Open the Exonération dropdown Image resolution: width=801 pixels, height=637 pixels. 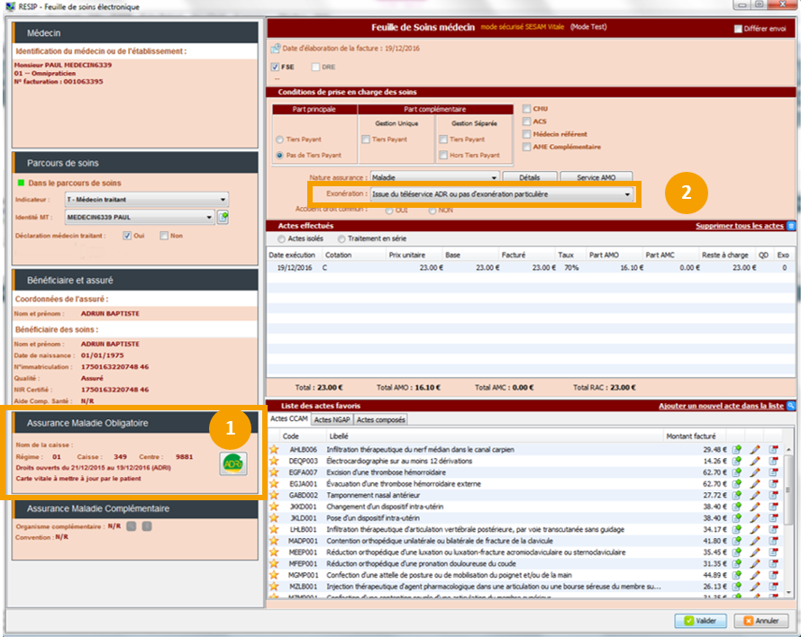point(628,194)
